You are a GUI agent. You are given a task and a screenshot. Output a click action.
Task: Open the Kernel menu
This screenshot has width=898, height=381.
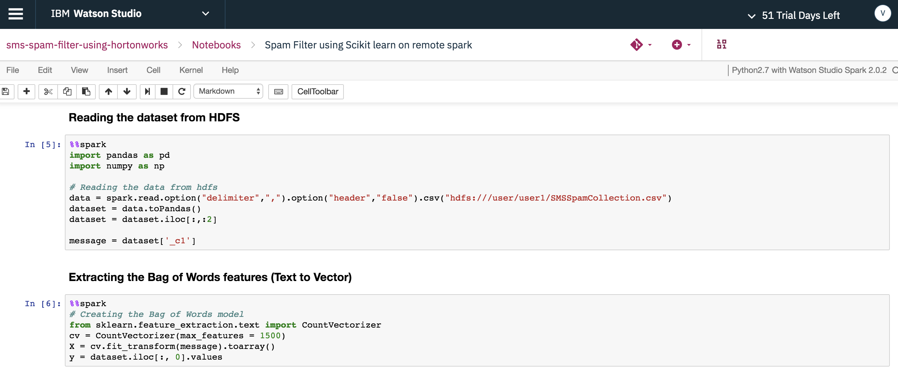pyautogui.click(x=191, y=70)
